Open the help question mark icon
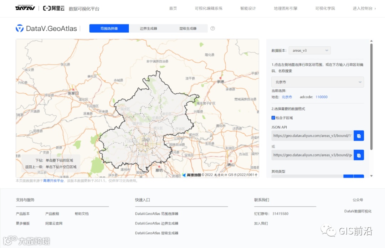 (212, 28)
